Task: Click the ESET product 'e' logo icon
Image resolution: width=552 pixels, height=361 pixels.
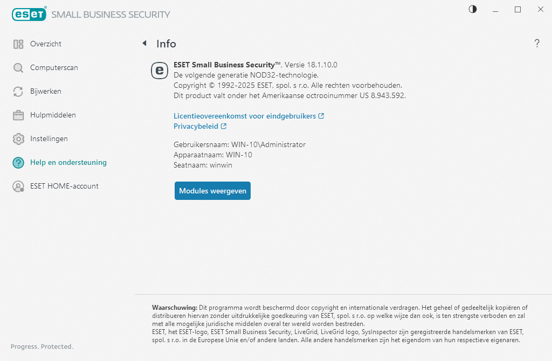Action: click(160, 71)
